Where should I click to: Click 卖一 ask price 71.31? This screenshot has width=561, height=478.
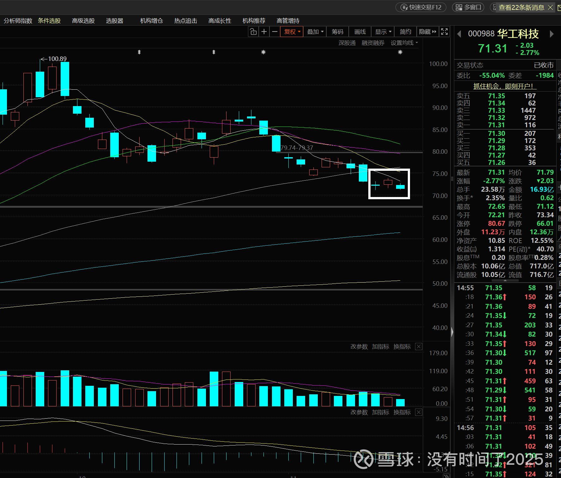point(497,125)
